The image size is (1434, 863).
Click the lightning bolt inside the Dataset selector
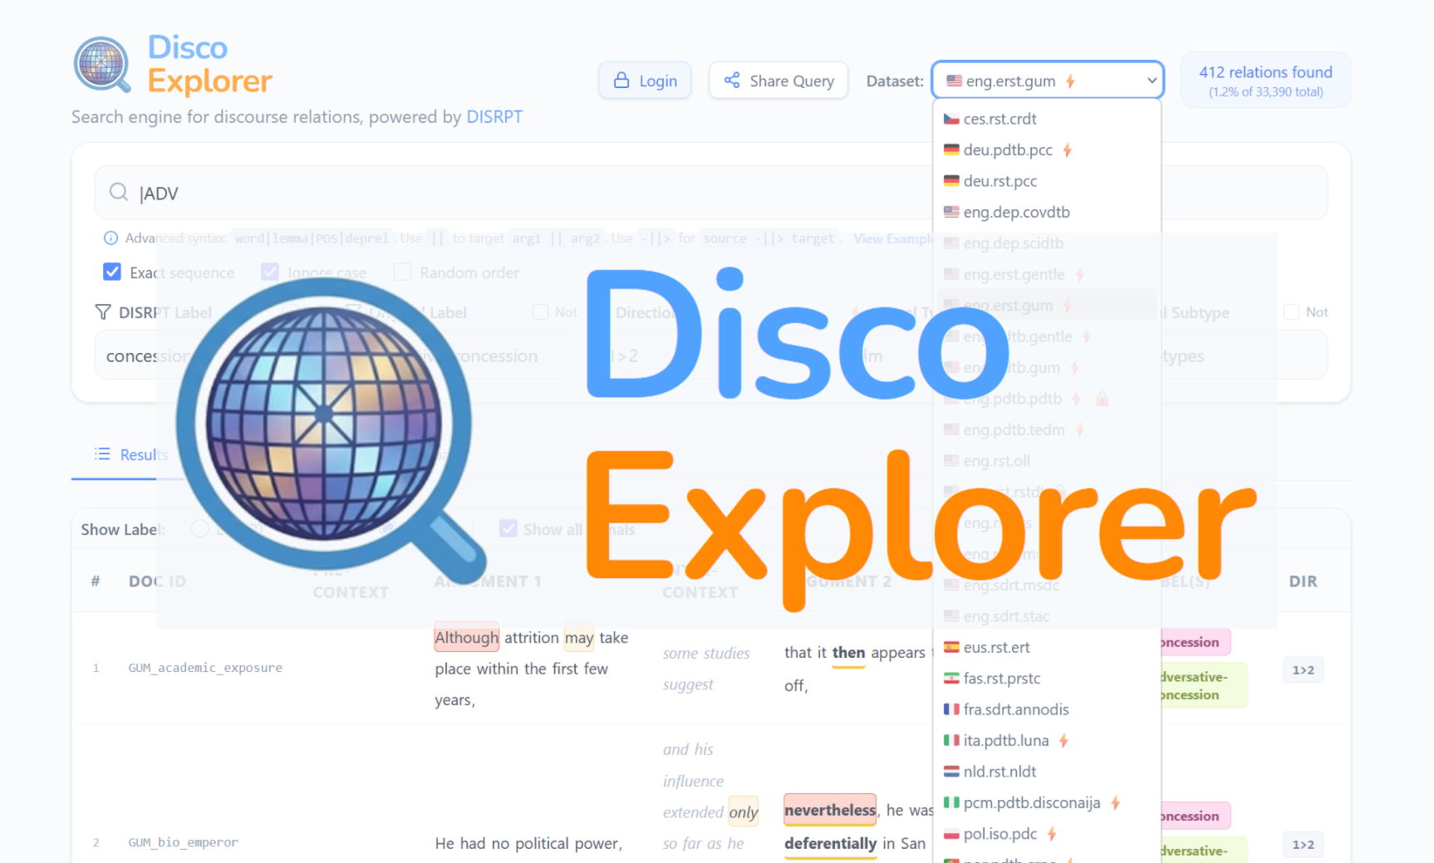click(1071, 81)
